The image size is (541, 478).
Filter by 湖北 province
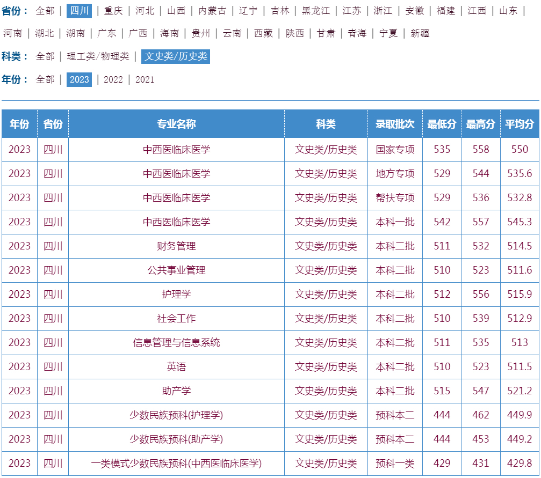[x=45, y=33]
